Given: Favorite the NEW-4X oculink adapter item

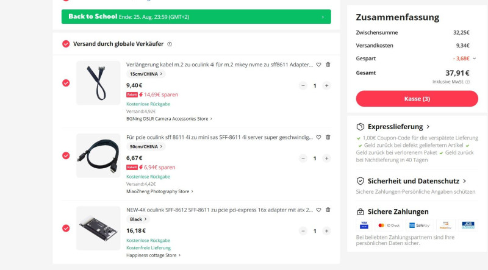Looking at the screenshot, I should [318, 210].
